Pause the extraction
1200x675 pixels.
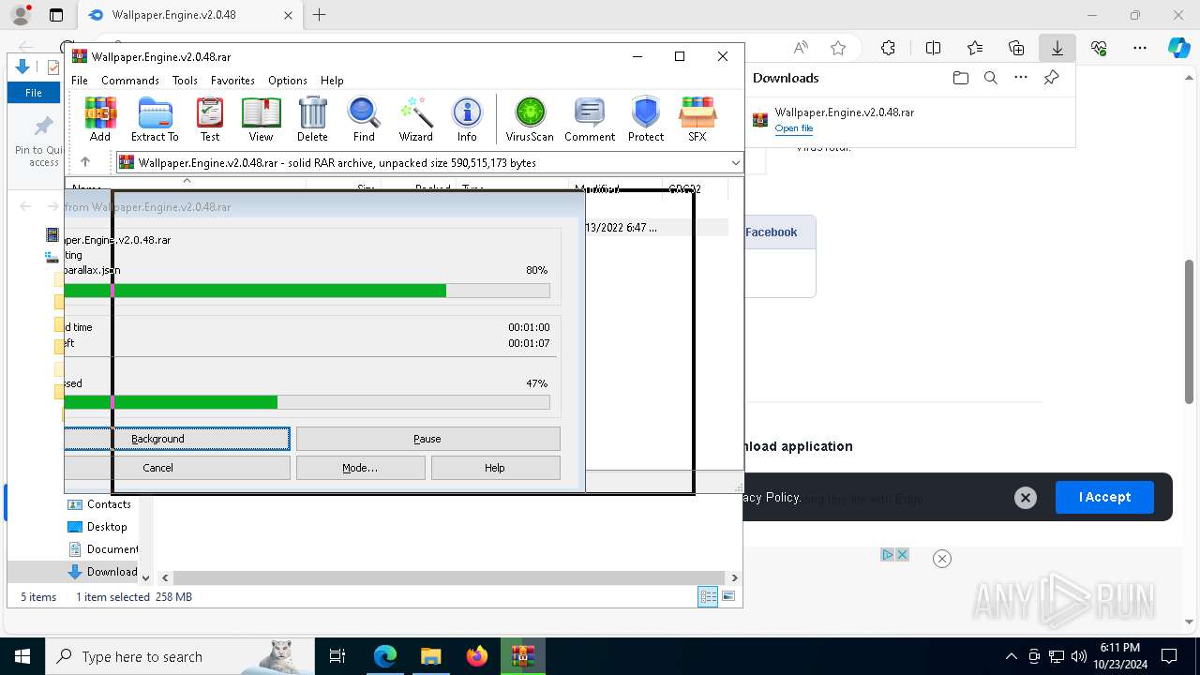pyautogui.click(x=427, y=439)
